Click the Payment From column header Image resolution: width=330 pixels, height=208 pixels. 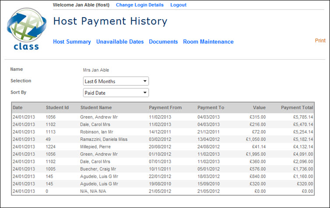[165, 108]
